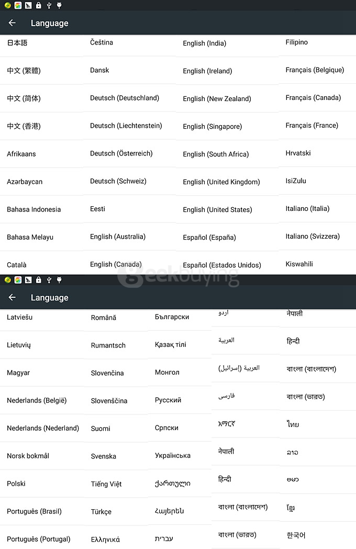Pick Nederlands (Nederland) option
The width and height of the screenshot is (356, 549).
[43, 428]
